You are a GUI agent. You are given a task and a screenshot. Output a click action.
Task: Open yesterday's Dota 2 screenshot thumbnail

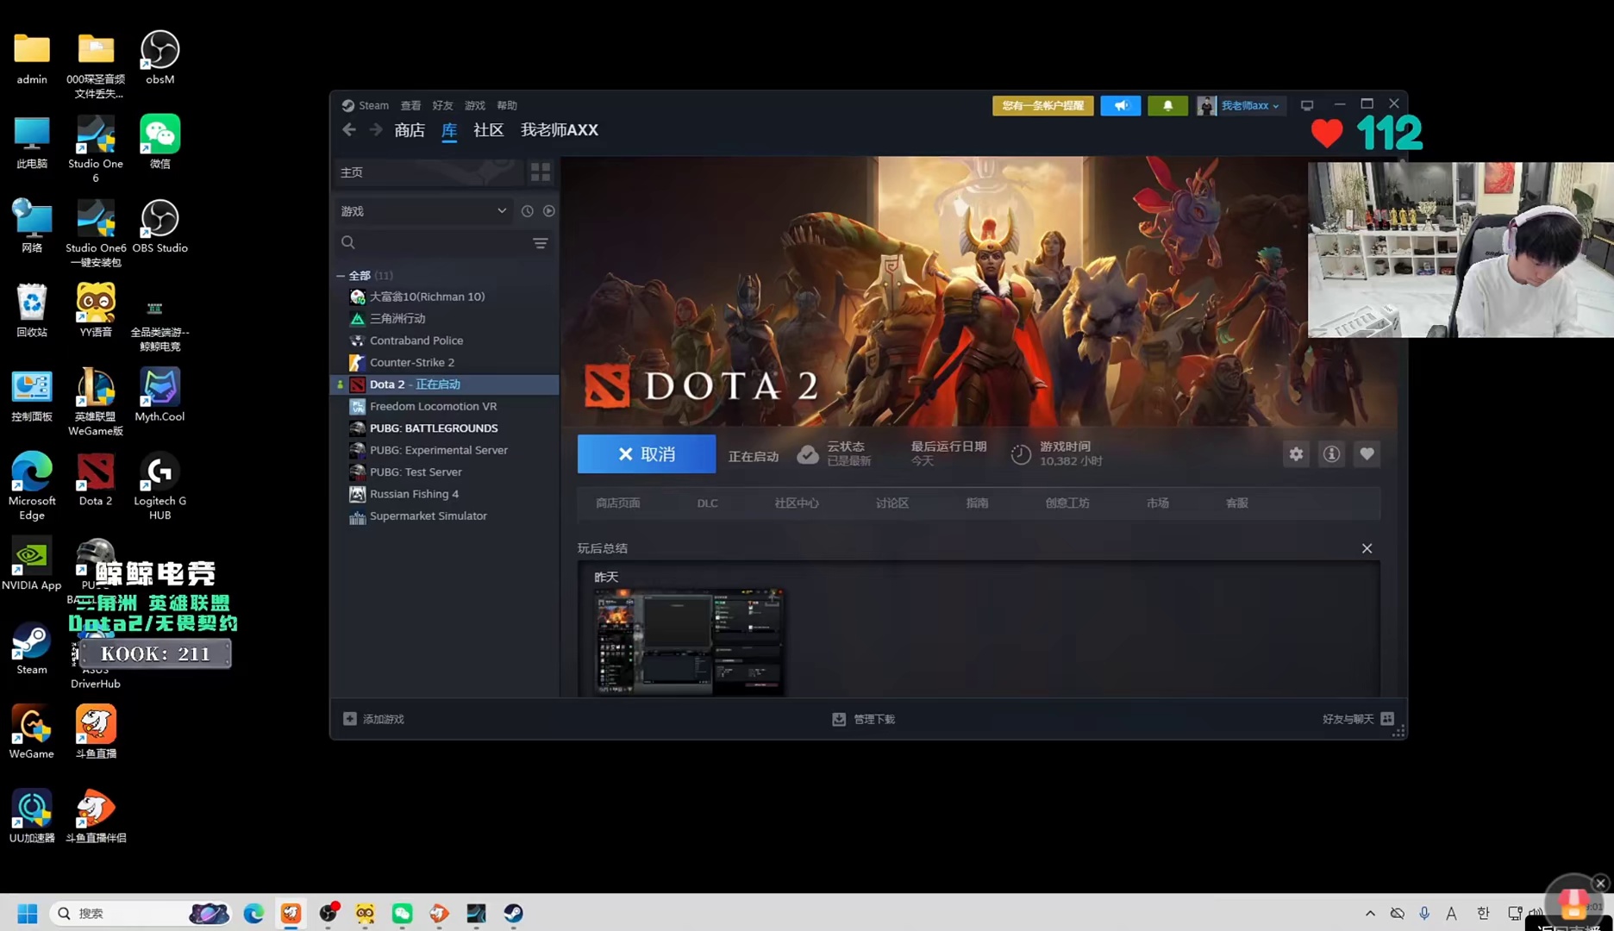coord(689,642)
